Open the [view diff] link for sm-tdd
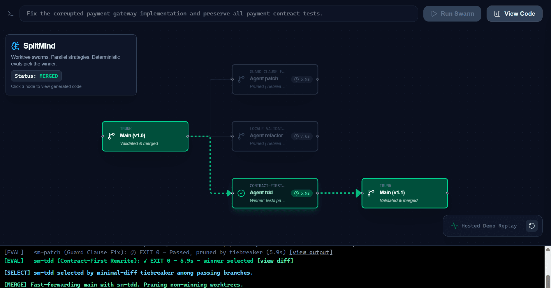 (275, 261)
